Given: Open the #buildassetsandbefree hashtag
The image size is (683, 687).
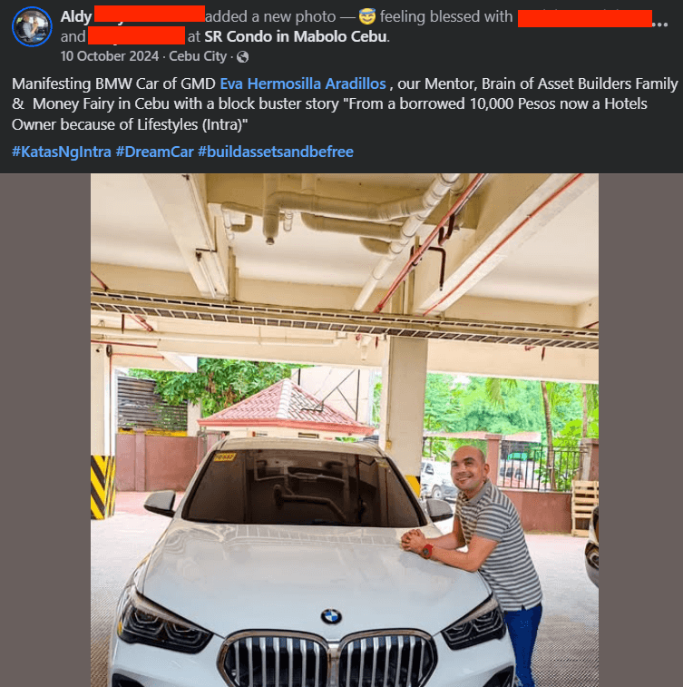Looking at the screenshot, I should pos(276,152).
